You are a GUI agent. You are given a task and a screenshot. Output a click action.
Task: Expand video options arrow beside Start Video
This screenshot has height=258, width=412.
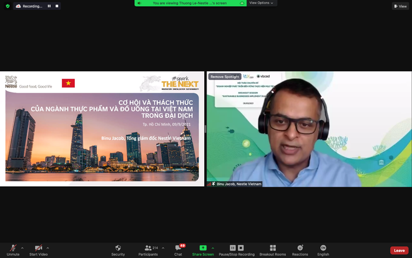[x=47, y=248]
